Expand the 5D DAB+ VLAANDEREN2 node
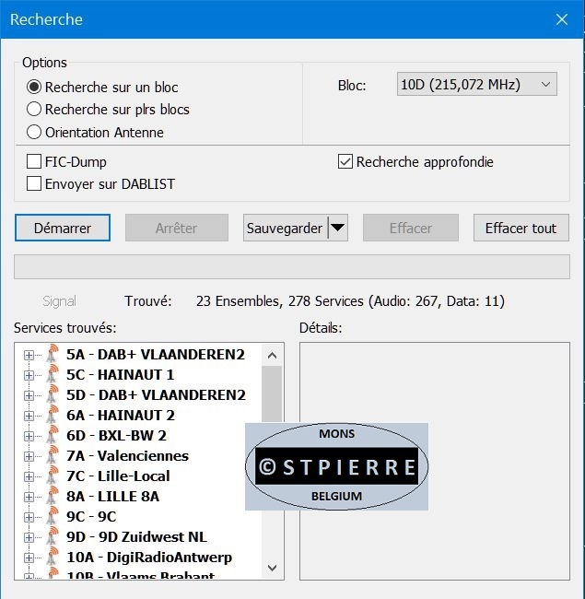585x599 pixels. click(29, 395)
